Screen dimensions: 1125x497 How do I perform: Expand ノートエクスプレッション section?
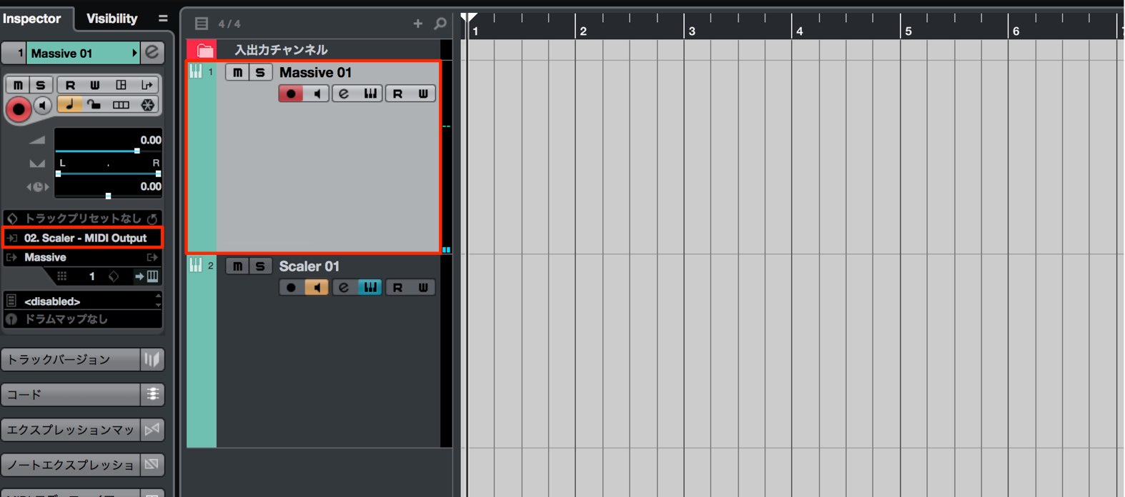[x=70, y=465]
